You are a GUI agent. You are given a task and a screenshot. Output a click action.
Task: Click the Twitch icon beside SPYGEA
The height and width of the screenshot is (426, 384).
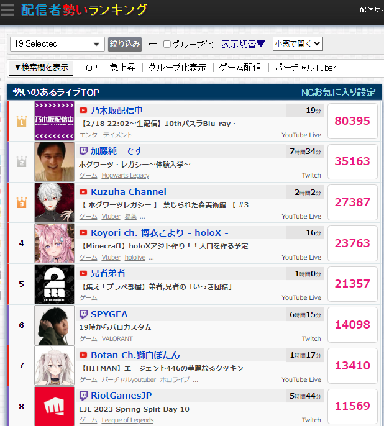83,314
